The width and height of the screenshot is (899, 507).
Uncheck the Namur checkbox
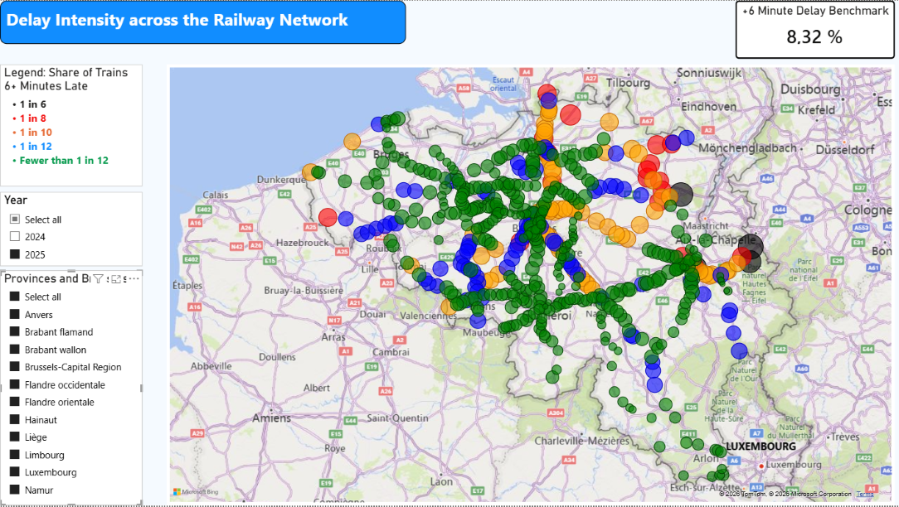pyautogui.click(x=15, y=490)
